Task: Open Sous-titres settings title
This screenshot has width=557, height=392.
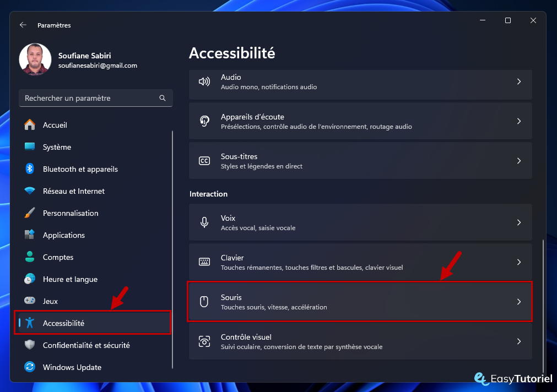Action: click(239, 156)
